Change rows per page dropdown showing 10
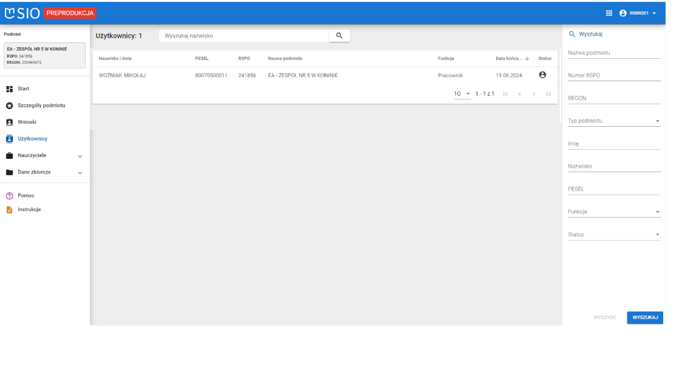 [462, 94]
